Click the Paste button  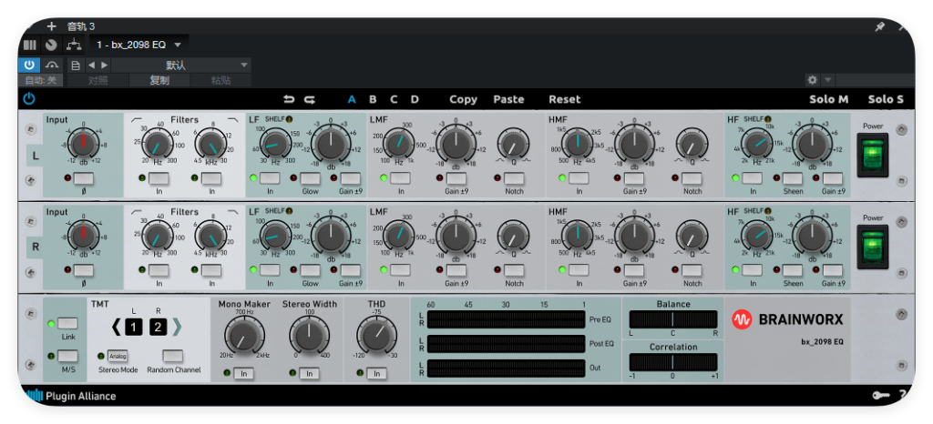point(508,99)
